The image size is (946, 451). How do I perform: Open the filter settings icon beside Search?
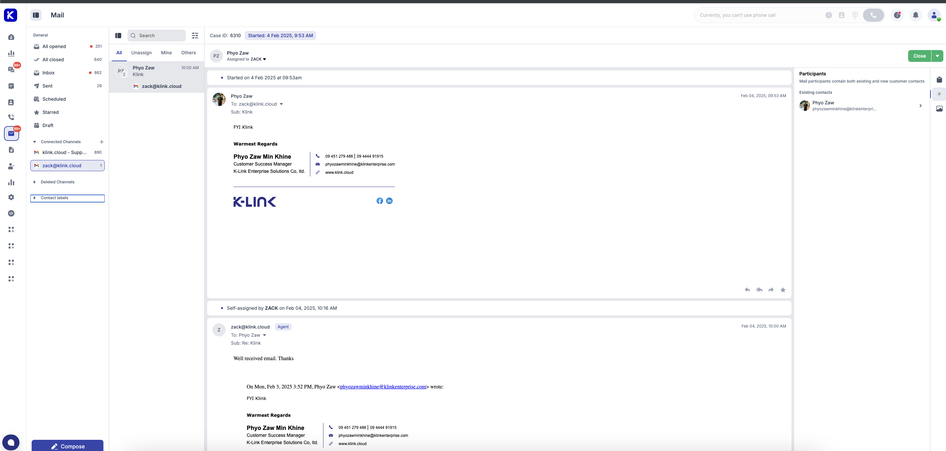[195, 36]
